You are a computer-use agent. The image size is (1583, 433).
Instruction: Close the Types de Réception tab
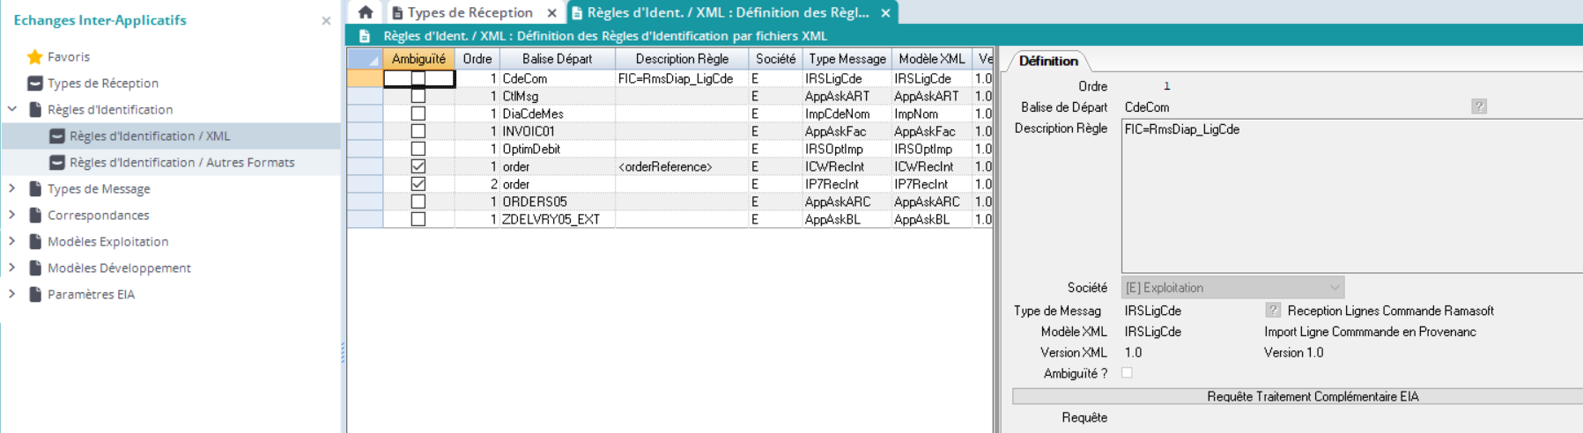[x=551, y=13]
